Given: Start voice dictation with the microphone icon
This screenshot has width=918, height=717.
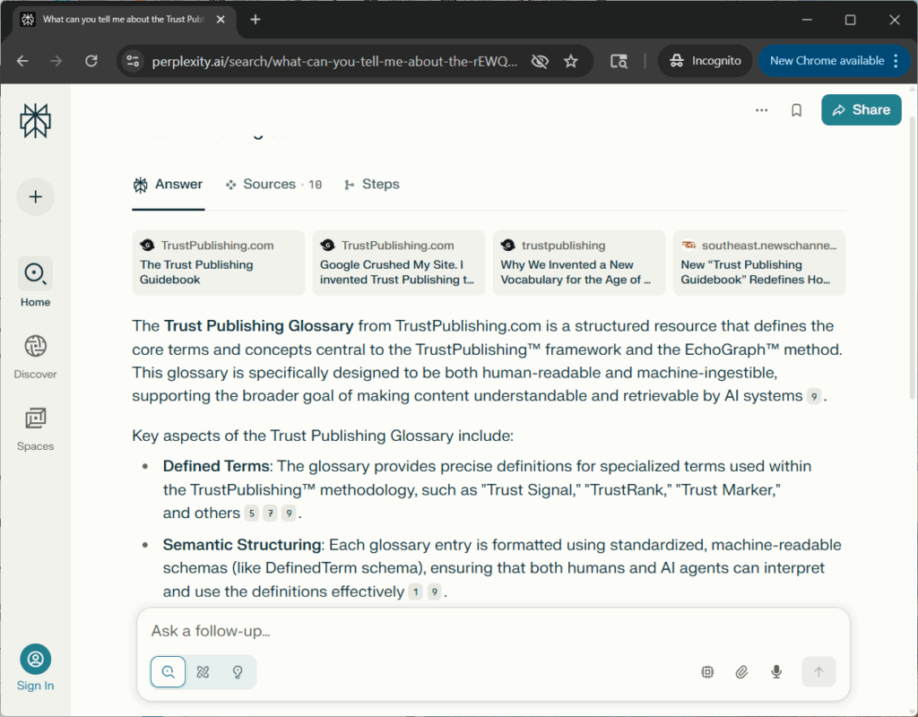Looking at the screenshot, I should tap(776, 672).
